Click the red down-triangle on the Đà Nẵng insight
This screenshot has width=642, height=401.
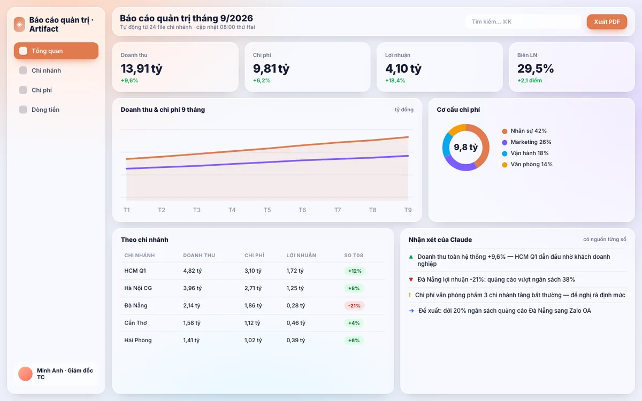point(411,280)
